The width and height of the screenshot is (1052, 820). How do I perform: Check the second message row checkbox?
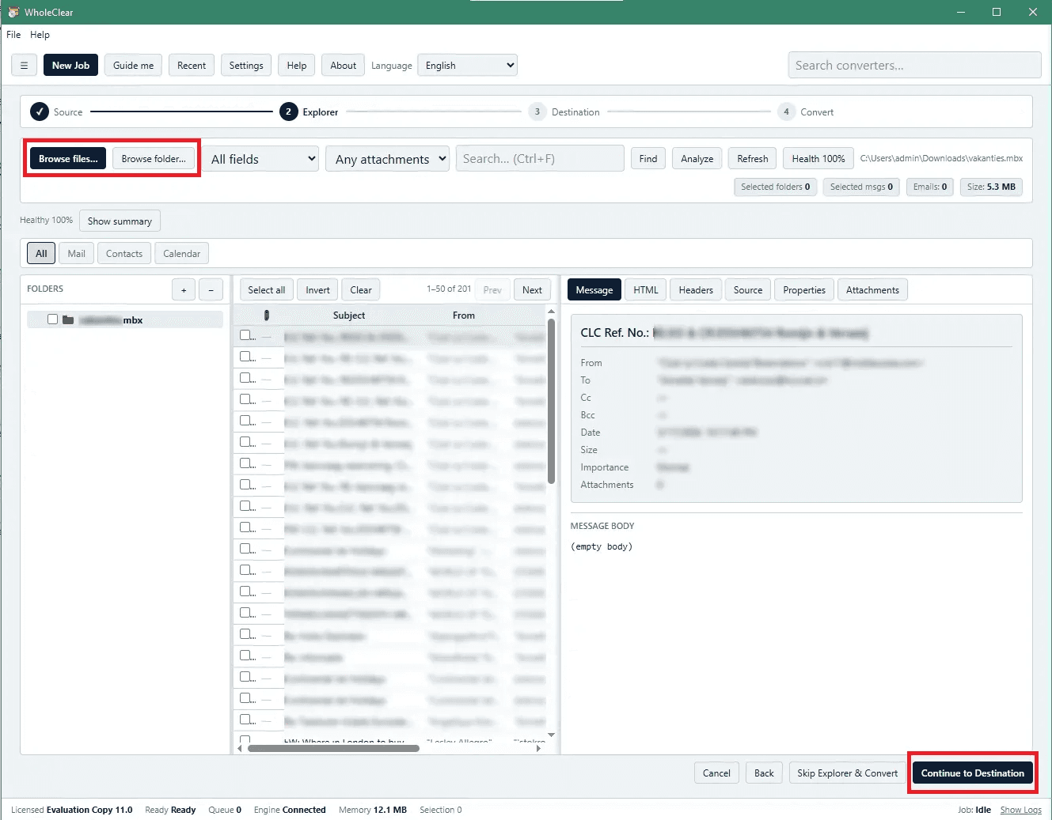(x=245, y=357)
